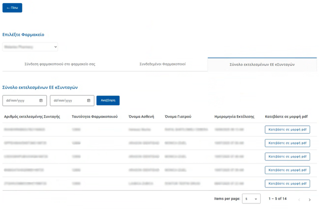Select the Σύνολο εκτελεσμένων ΕΕ εΣυνταγών tab
Screen dimensions: 320x209
[262, 64]
